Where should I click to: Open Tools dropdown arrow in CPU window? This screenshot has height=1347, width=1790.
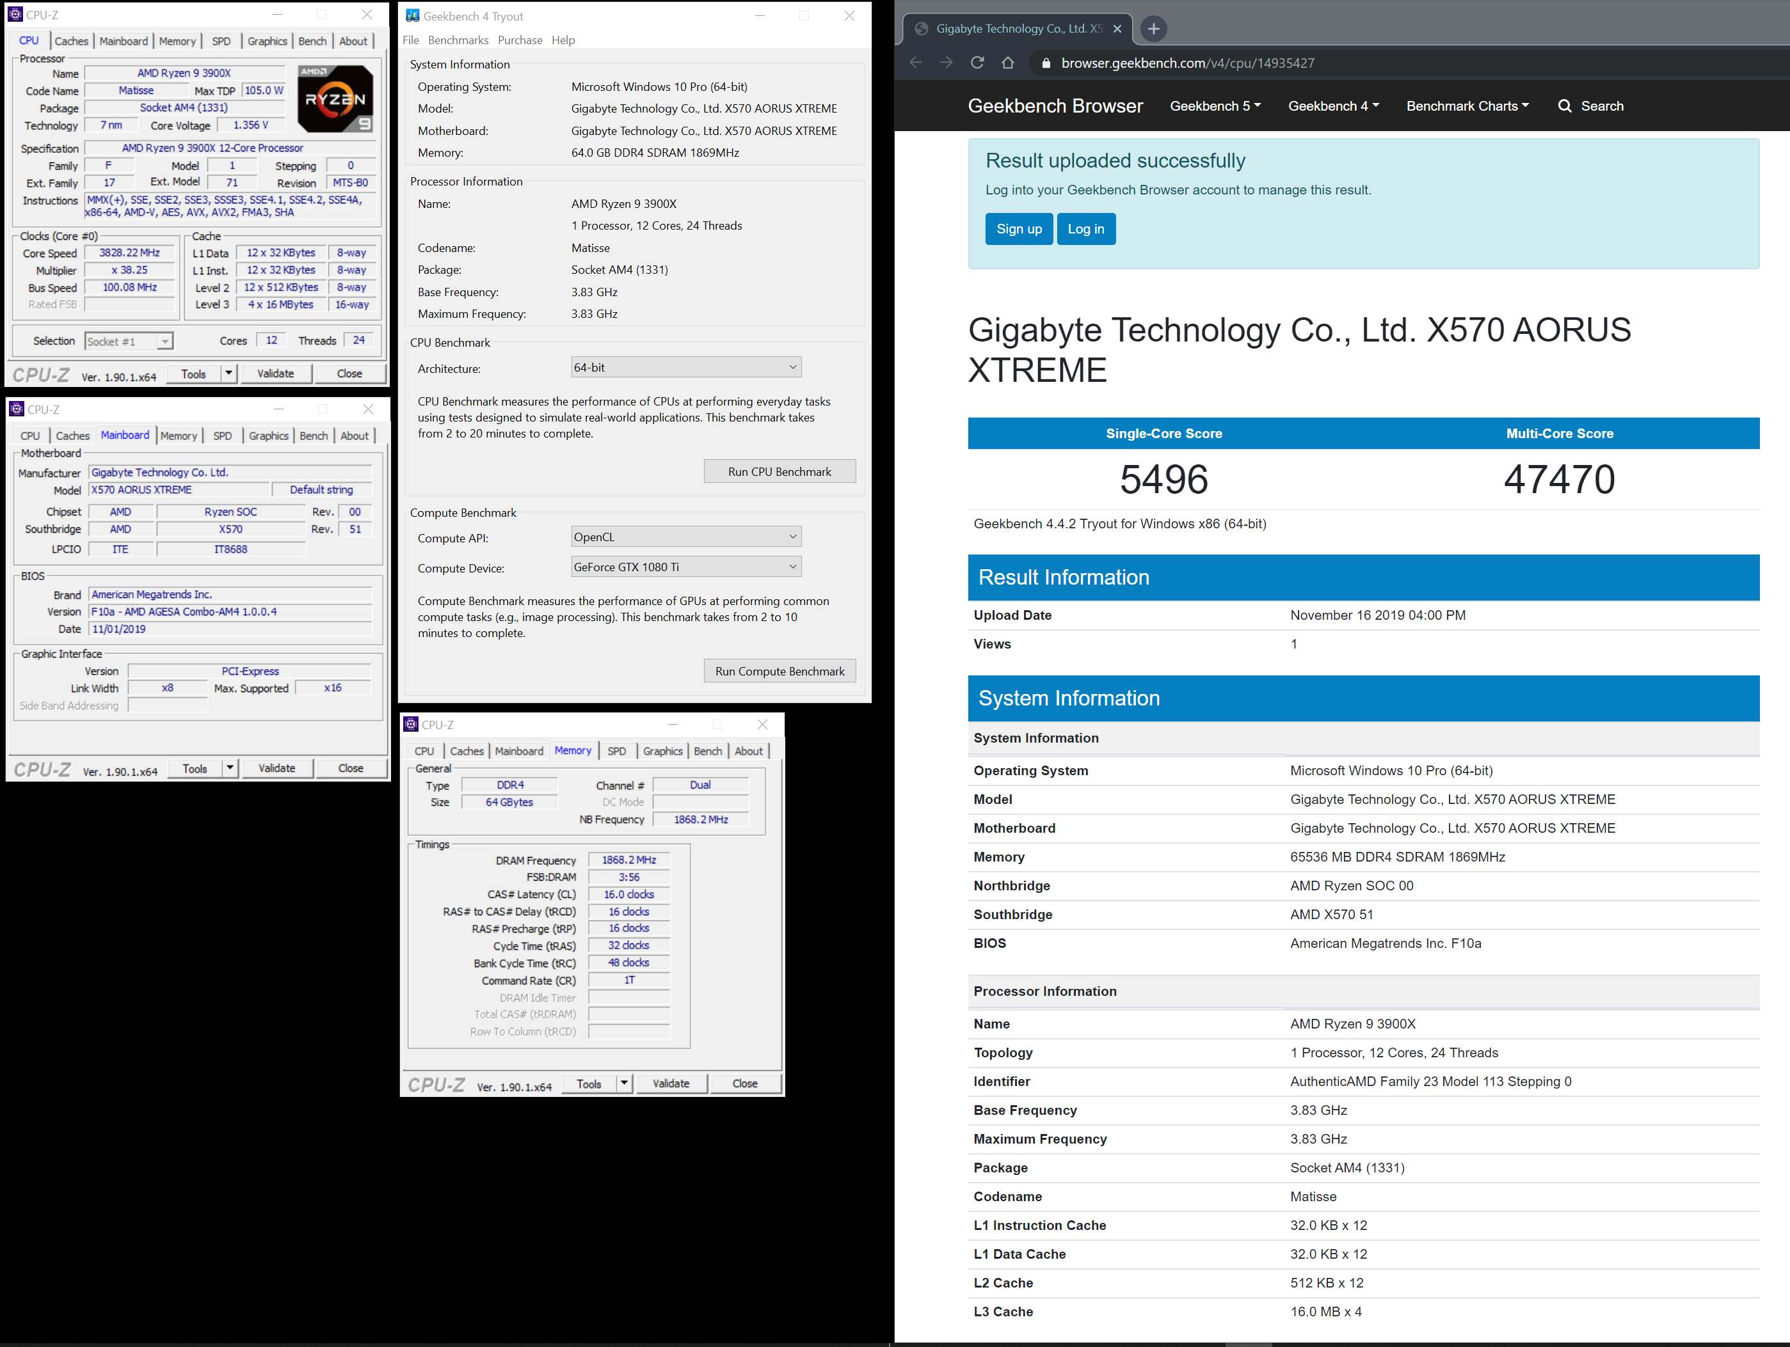(228, 374)
